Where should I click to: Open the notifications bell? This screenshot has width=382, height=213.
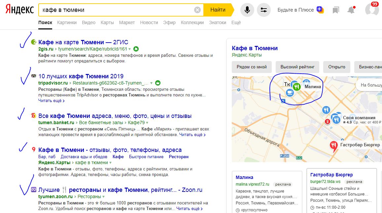pyautogui.click(x=351, y=10)
